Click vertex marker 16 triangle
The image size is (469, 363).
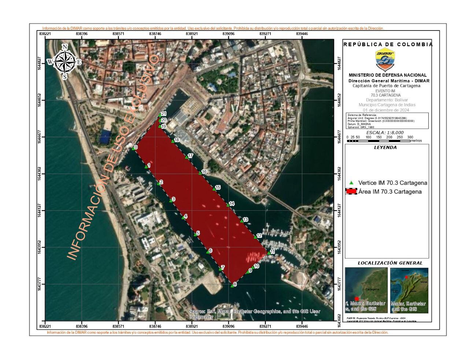200,173
